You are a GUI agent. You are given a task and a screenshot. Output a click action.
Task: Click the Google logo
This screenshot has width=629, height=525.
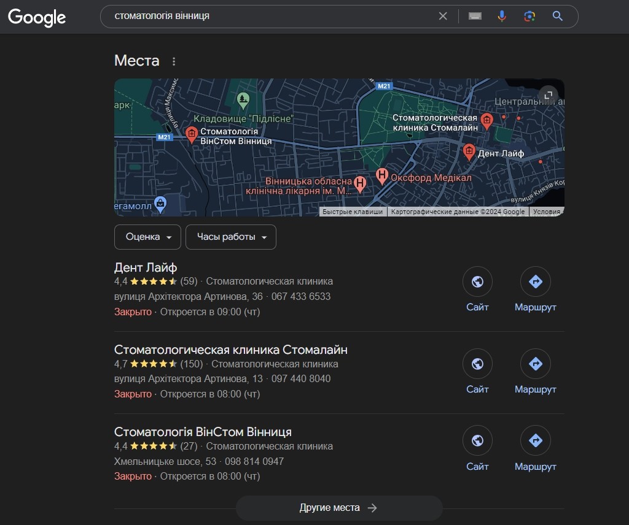click(37, 17)
